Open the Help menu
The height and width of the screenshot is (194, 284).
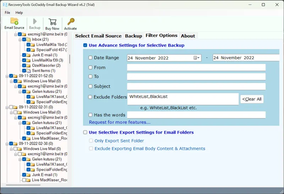coord(19,12)
